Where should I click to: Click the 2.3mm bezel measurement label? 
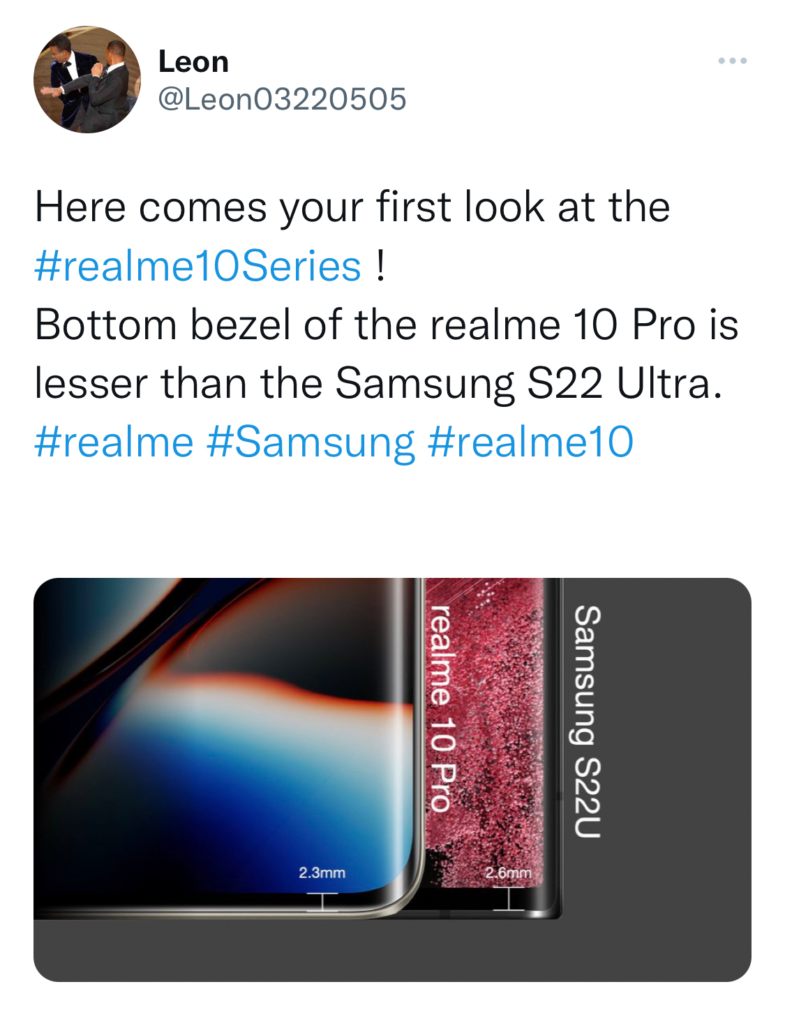pos(322,873)
